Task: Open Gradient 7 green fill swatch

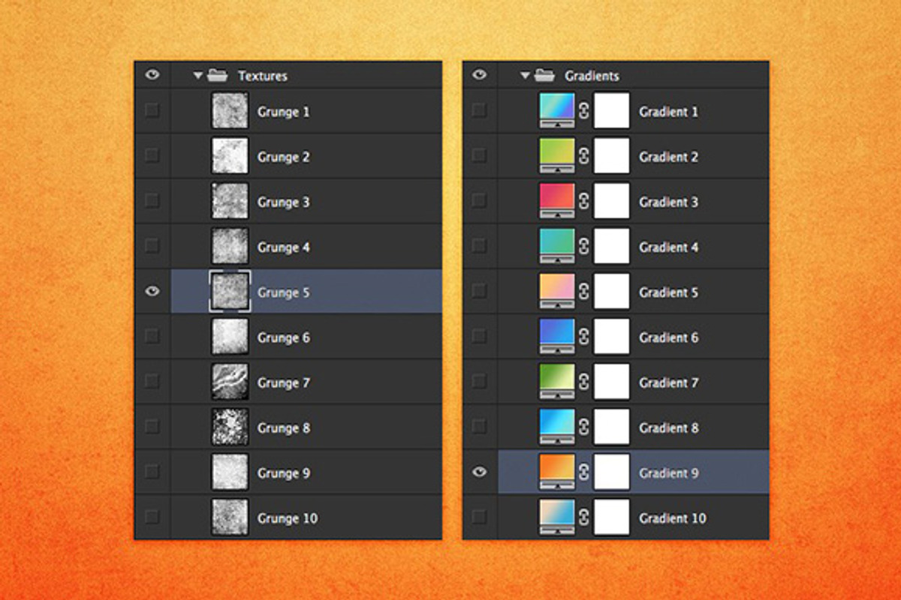Action: (x=557, y=382)
